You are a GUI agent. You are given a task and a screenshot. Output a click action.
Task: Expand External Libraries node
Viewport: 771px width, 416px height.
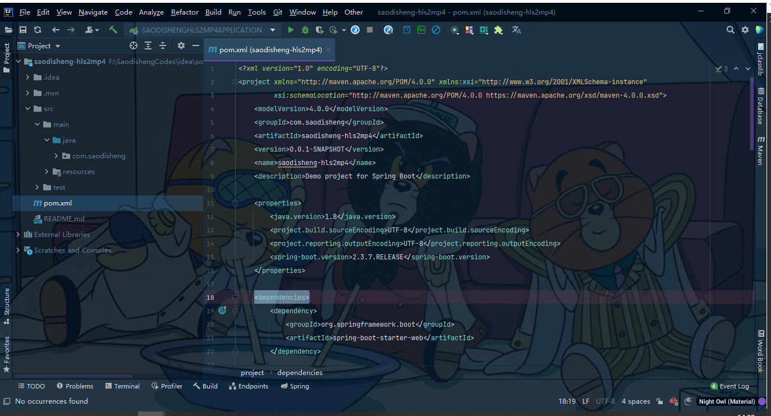tap(19, 235)
